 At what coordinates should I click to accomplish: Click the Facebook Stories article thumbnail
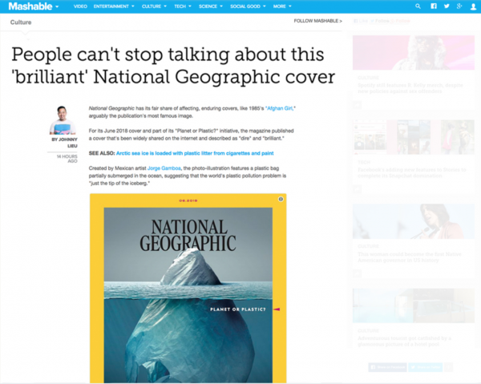click(414, 137)
